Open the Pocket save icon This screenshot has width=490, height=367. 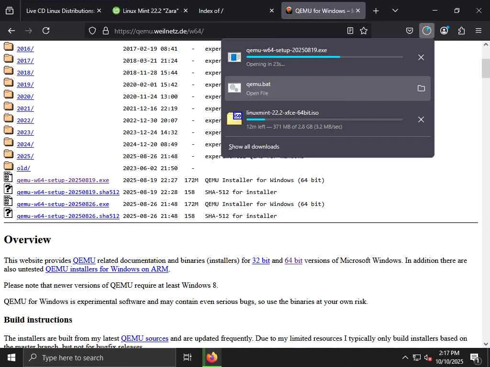(x=410, y=31)
